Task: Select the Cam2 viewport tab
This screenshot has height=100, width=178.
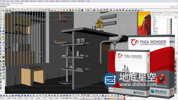Action: coord(7,12)
